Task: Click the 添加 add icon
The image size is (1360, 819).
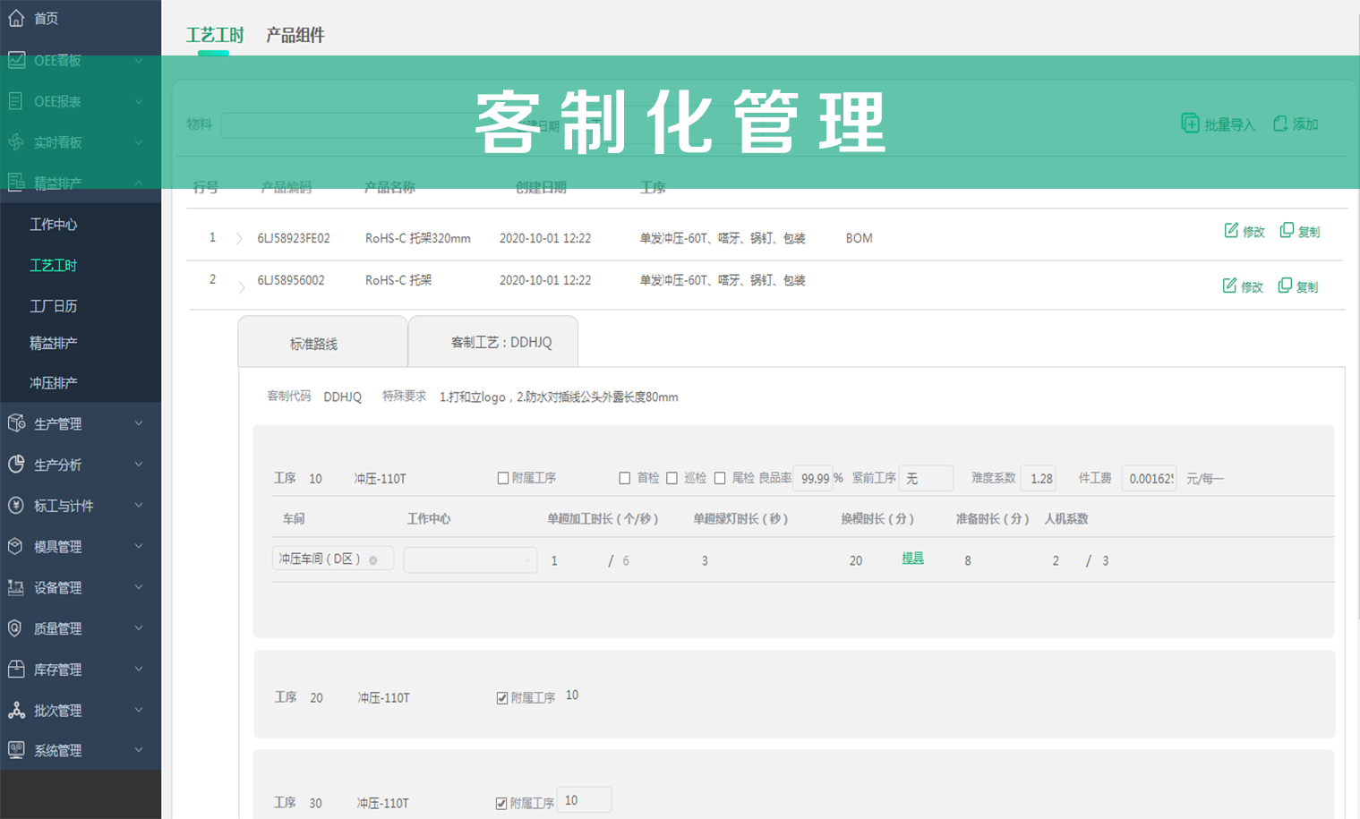Action: [1279, 125]
